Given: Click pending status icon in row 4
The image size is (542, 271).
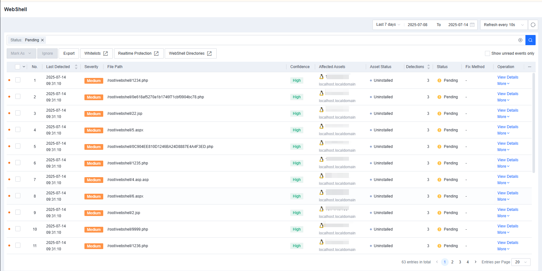Looking at the screenshot, I should point(439,130).
